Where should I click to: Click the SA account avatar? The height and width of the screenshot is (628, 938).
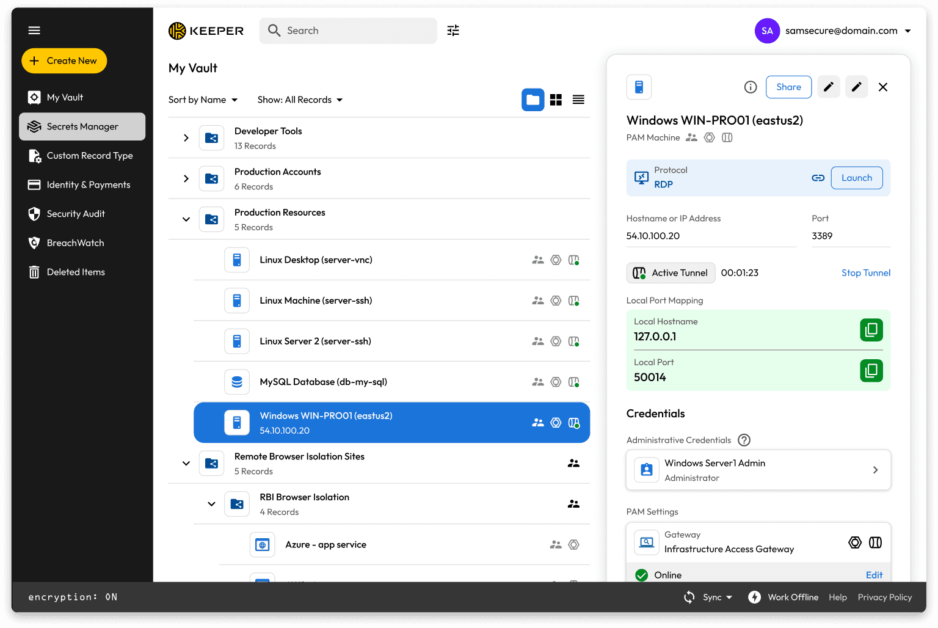[768, 31]
